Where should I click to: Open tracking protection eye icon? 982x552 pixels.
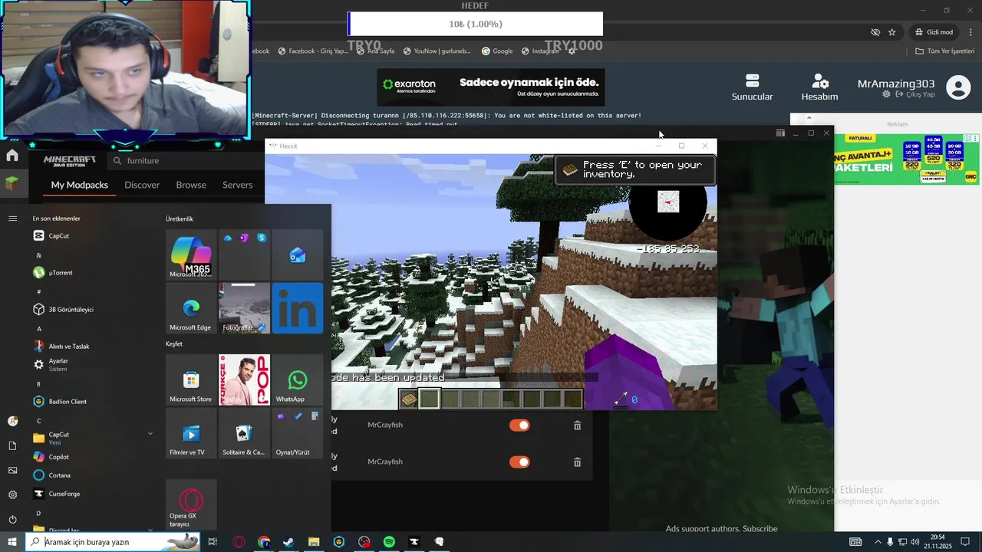(875, 32)
